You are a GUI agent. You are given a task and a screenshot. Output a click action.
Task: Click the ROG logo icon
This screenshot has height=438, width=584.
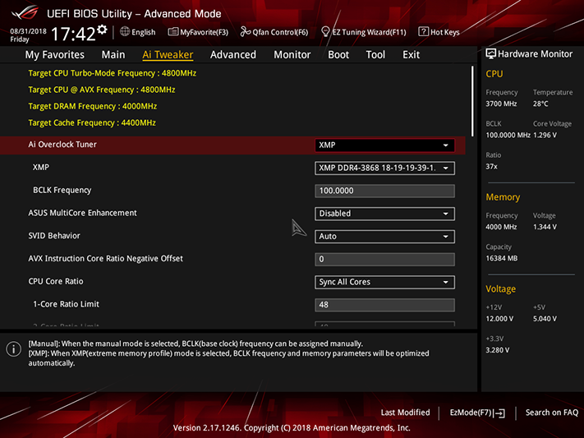pyautogui.click(x=25, y=12)
